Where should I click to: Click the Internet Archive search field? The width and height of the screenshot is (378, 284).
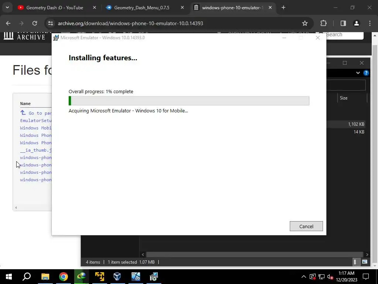coord(344,35)
